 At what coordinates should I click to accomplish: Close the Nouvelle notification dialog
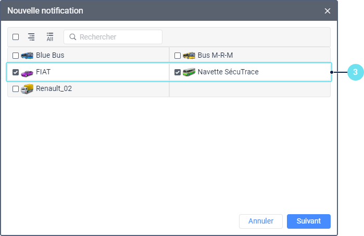pyautogui.click(x=328, y=11)
